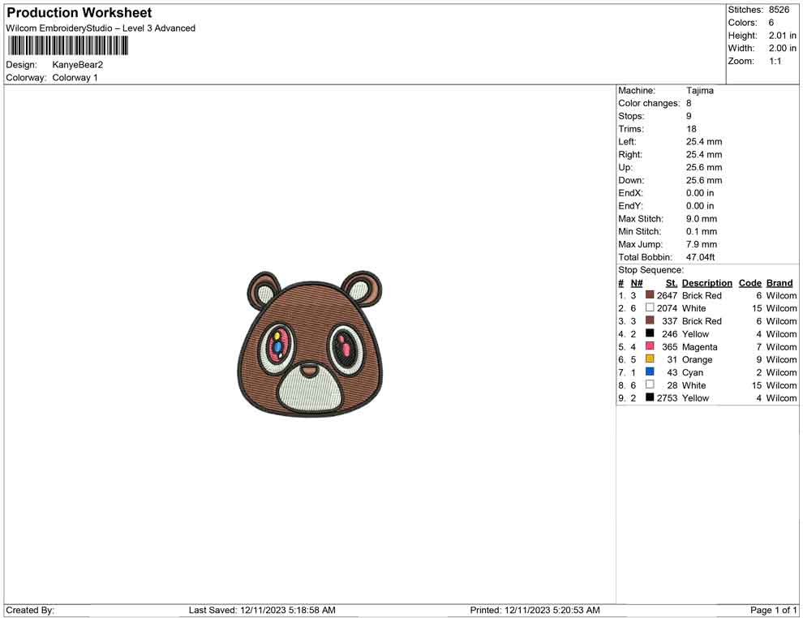
Task: Click 'Wilcom EmbroideryStudio – Level 3 Advanced' text
Action: point(101,28)
